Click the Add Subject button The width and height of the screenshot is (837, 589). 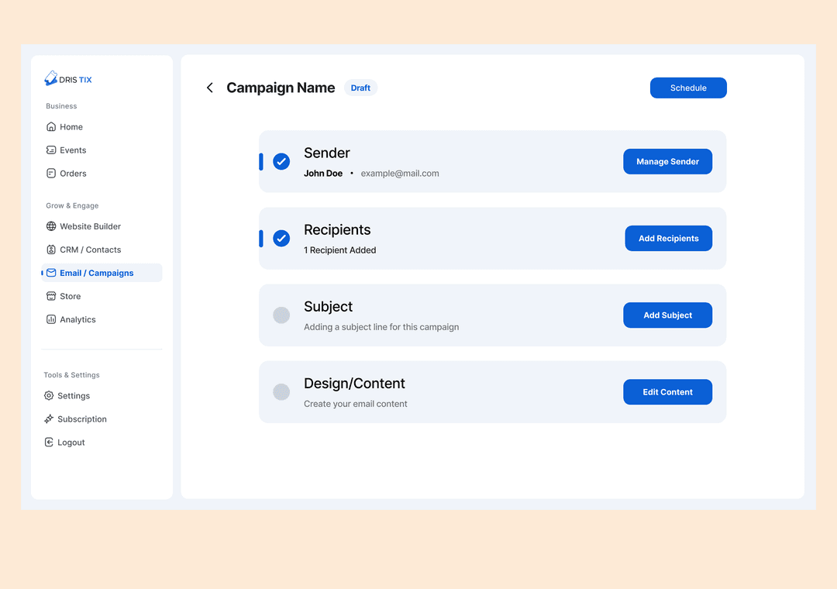pos(667,315)
